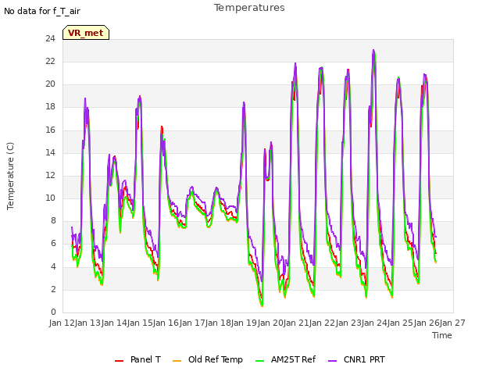This screenshot has width=500, height=375.
Task: Click the Time axis label
Action: coord(442,335)
